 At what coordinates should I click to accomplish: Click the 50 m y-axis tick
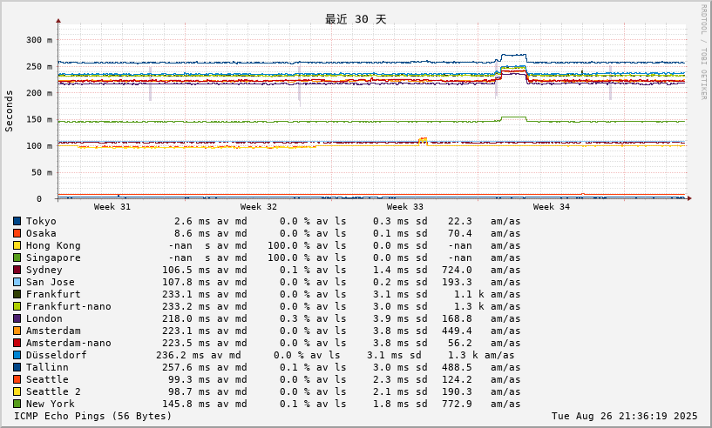[x=42, y=173]
